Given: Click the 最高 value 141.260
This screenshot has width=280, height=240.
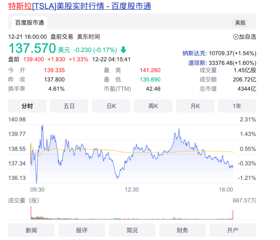Looking at the screenshot, I should coord(150,70).
